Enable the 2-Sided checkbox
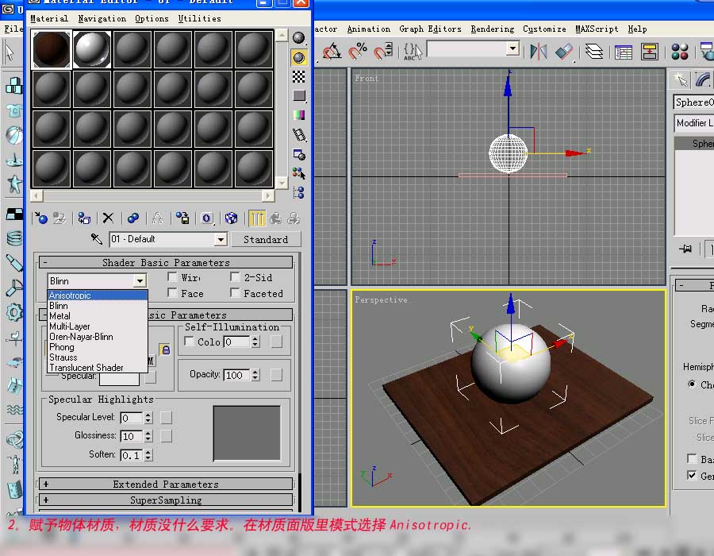714x556 pixels. (x=236, y=277)
